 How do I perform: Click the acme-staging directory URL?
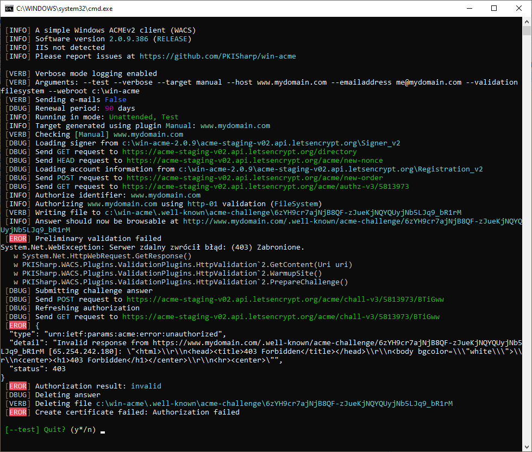[x=239, y=152]
